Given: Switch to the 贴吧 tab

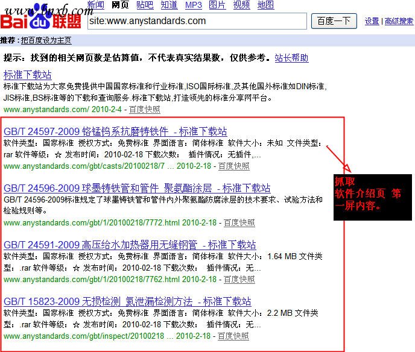Looking at the screenshot, I should [x=145, y=5].
